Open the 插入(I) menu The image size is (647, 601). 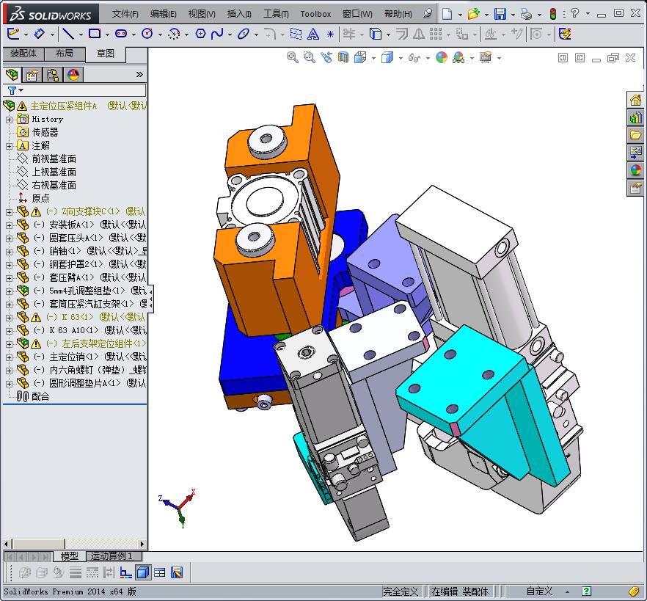(x=239, y=14)
